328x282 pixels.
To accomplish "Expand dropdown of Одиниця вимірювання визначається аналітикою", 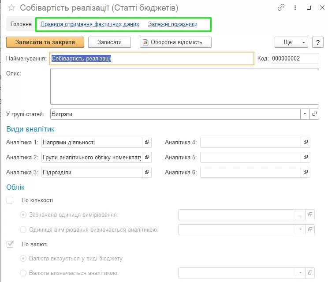I will point(301,229).
